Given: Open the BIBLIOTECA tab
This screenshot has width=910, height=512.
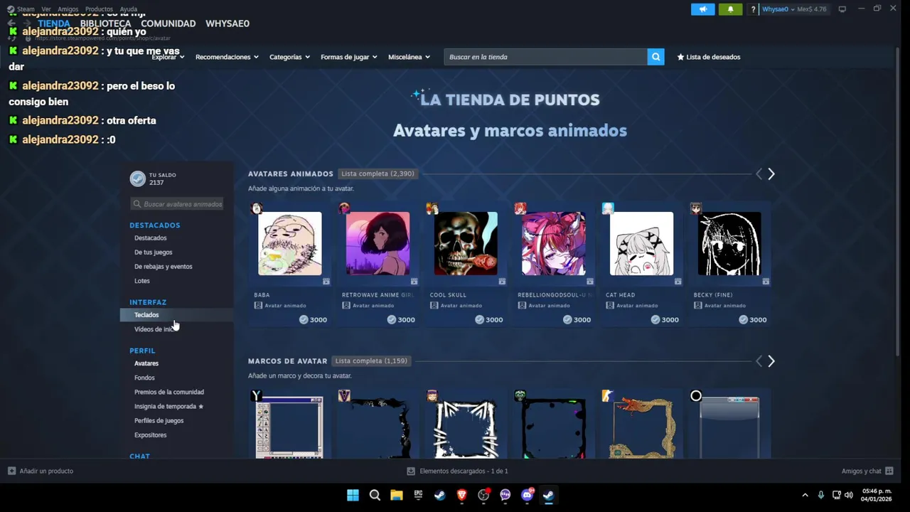Looking at the screenshot, I should (x=105, y=23).
